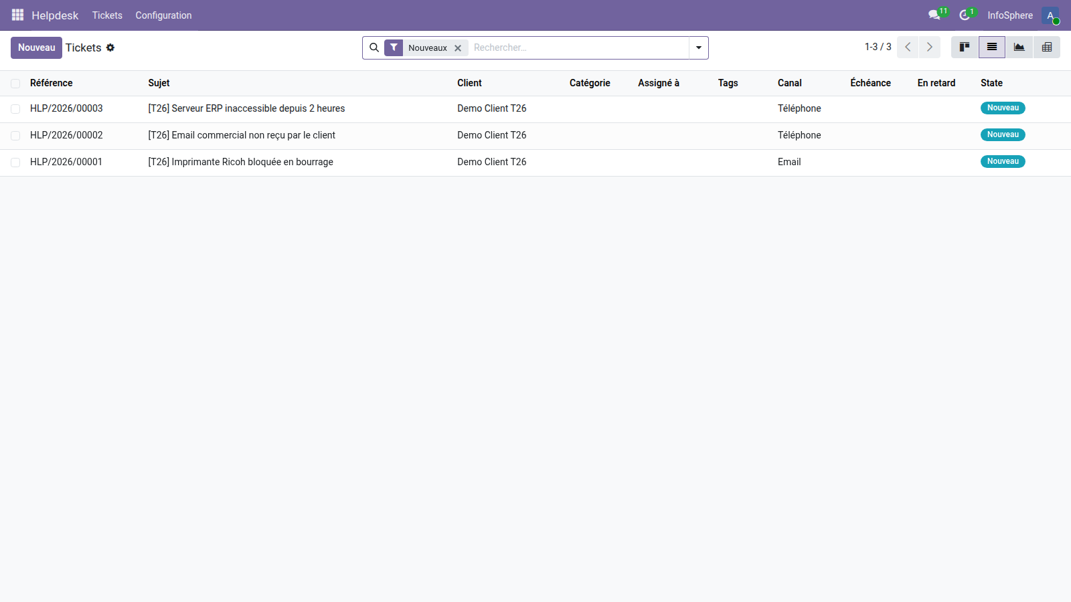Click the Nouveau state badge on HLP/2026/00002
This screenshot has width=1071, height=602.
1002,134
